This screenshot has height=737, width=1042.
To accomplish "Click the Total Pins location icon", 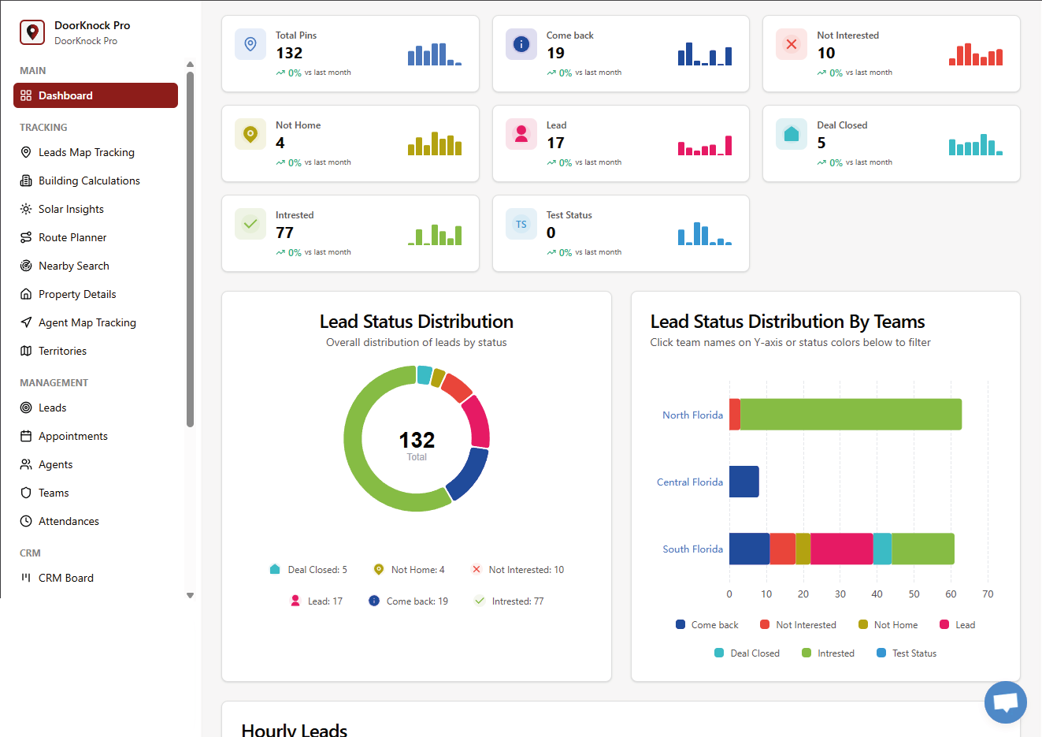I will (x=250, y=44).
